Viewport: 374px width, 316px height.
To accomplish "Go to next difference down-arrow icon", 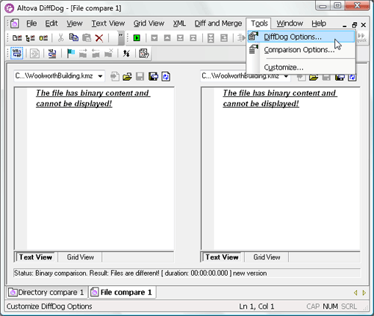I will tap(154, 38).
